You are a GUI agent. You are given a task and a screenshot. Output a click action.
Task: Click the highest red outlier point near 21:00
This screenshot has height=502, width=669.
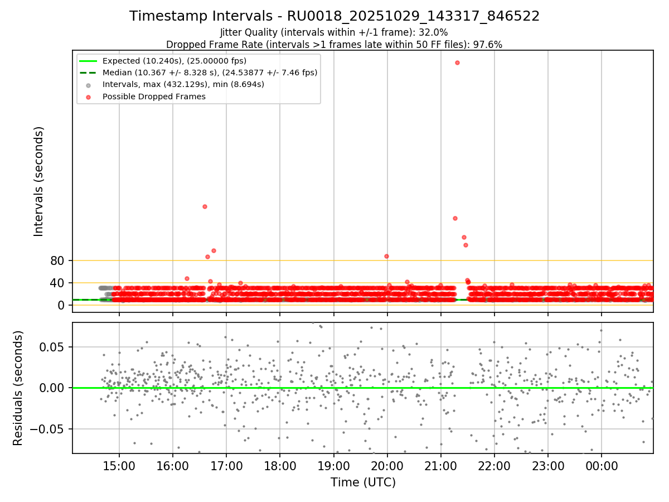pyautogui.click(x=457, y=62)
